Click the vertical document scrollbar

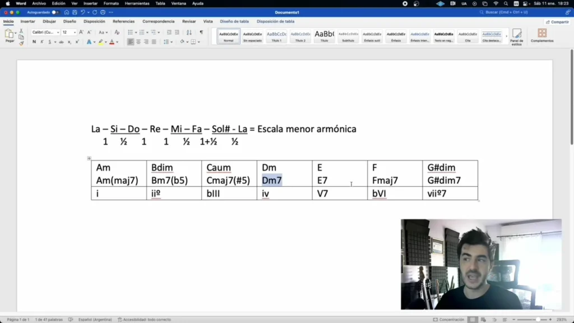coord(571,97)
